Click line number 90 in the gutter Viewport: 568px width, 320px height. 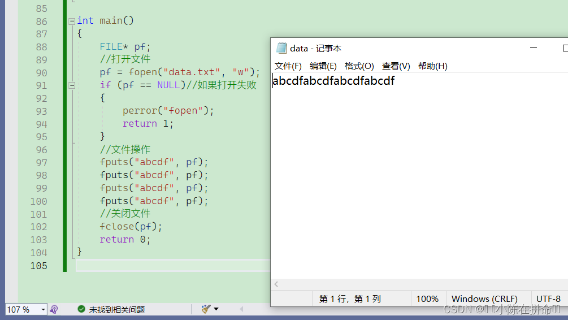point(41,73)
